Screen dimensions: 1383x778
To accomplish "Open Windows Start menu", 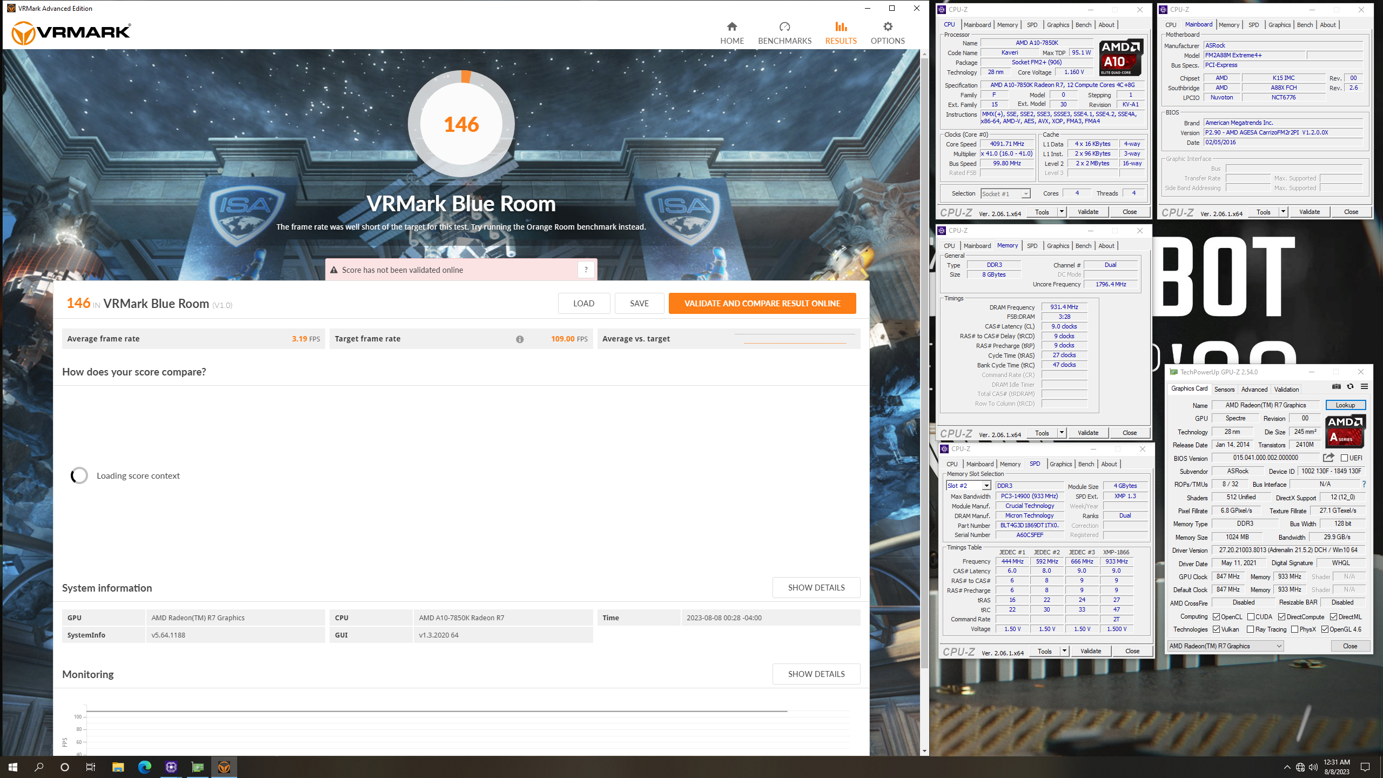I will [x=13, y=767].
